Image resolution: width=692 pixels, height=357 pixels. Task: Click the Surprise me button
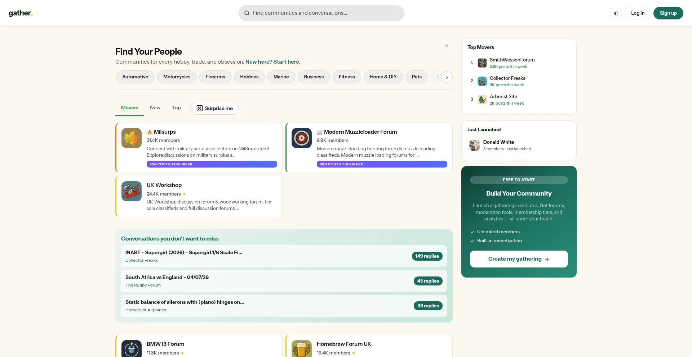point(214,108)
